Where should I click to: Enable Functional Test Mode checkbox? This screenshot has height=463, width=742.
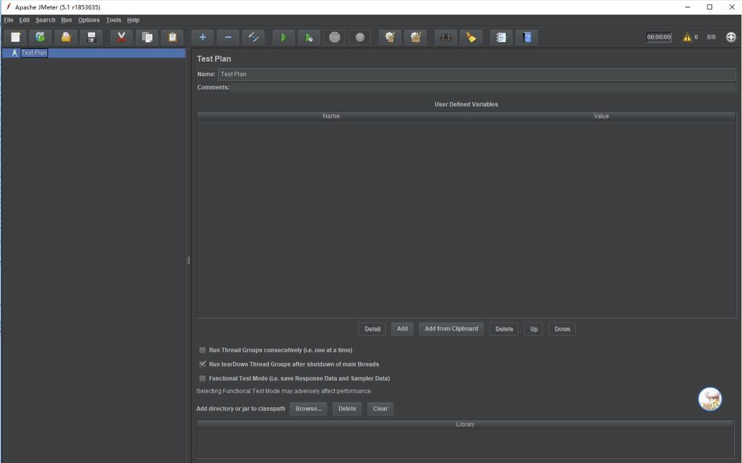[203, 378]
